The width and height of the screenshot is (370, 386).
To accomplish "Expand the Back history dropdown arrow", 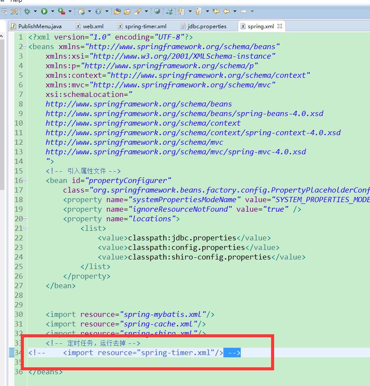I will click(235, 11).
